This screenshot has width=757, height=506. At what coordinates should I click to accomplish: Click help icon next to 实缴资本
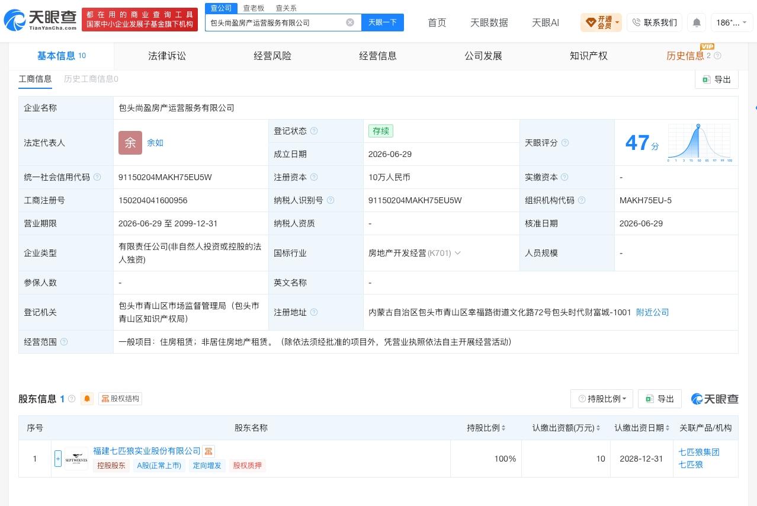tap(565, 177)
